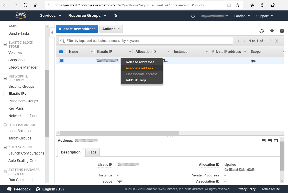Open Network Interfaces in sidebar
Image resolution: width=288 pixels, height=193 pixels.
coord(23,116)
